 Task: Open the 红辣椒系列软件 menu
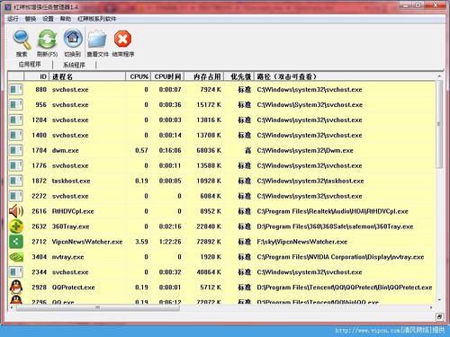point(97,19)
